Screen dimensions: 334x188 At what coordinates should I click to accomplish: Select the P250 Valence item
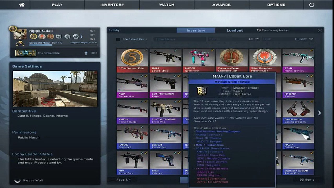pyautogui.click(x=165, y=163)
